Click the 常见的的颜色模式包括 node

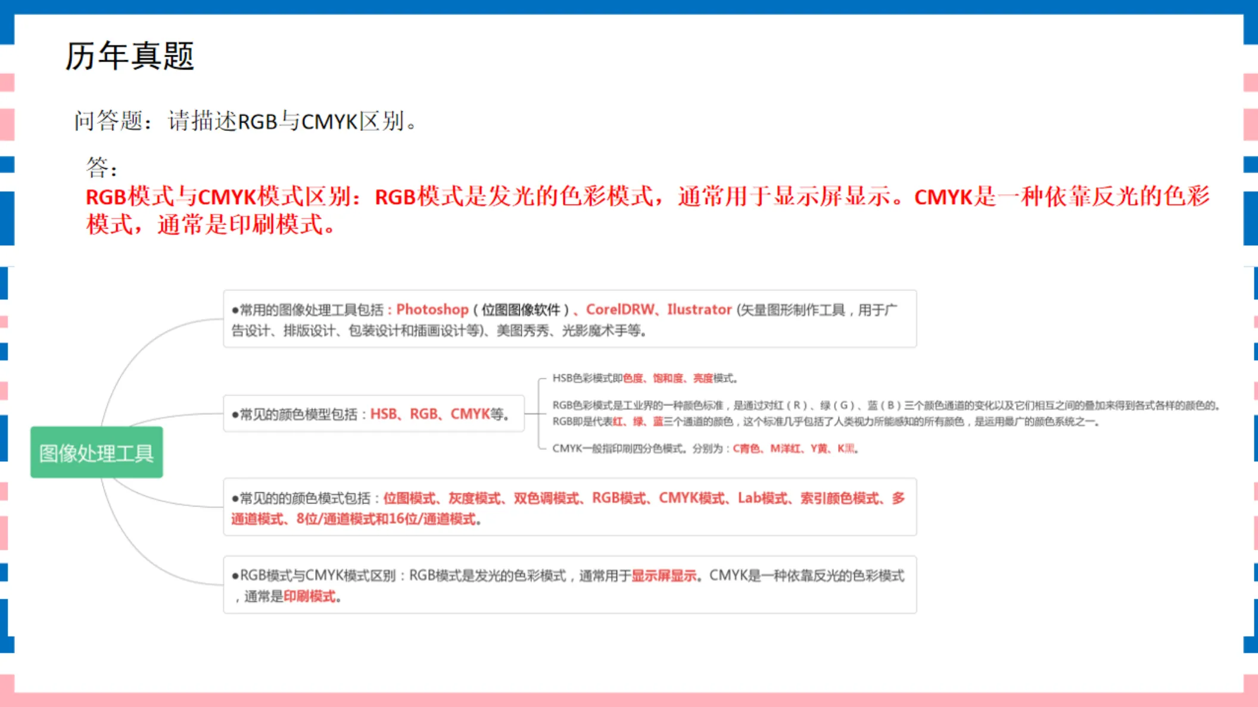click(x=569, y=507)
